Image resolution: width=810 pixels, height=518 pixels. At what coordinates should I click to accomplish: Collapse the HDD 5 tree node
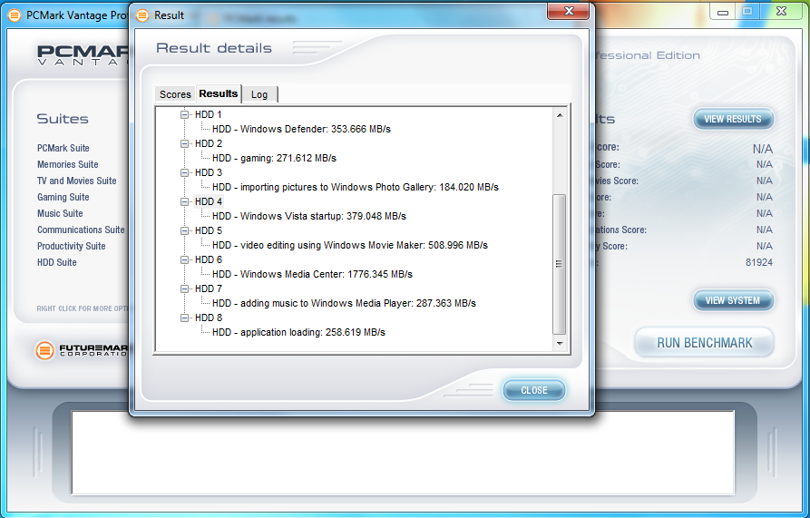click(184, 230)
